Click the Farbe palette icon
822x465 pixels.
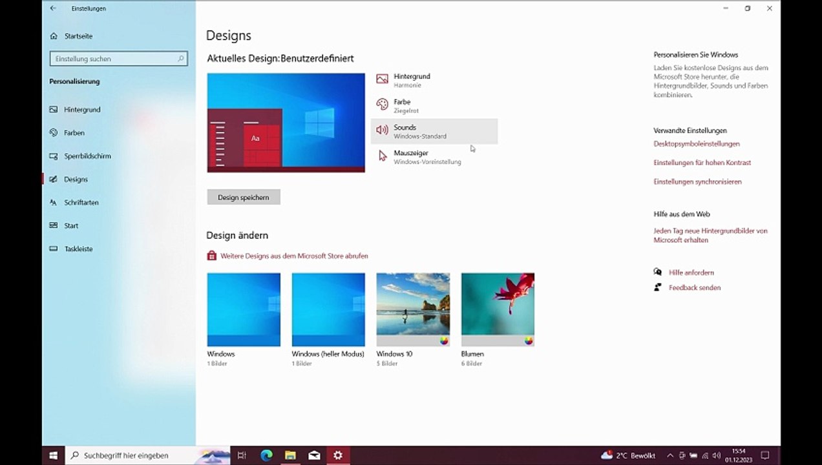point(382,105)
